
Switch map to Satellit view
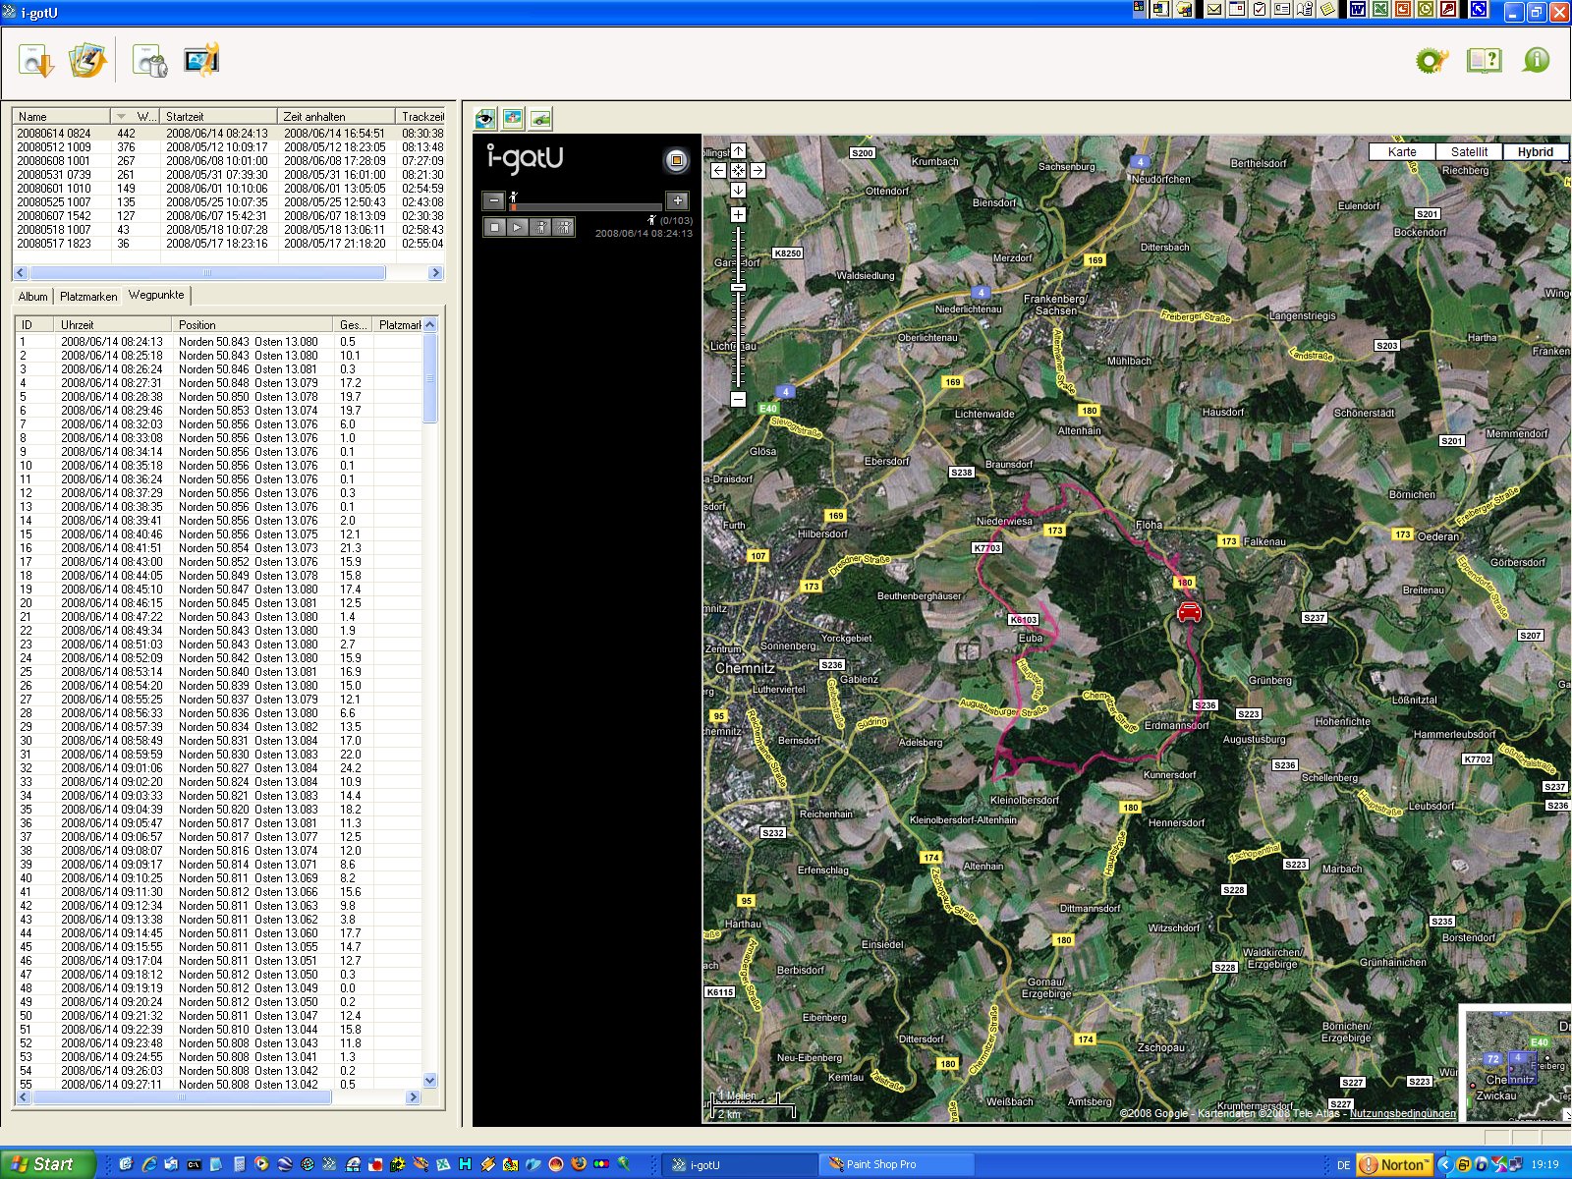pyautogui.click(x=1469, y=151)
